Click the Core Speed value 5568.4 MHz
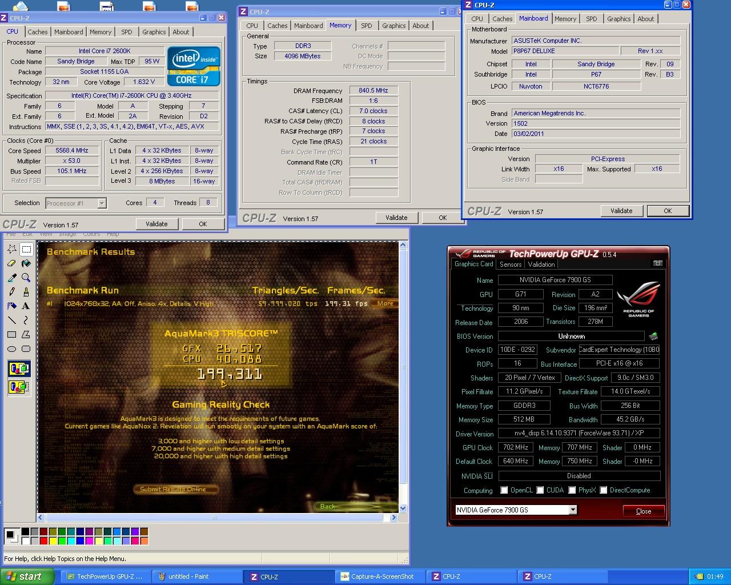Image resolution: width=731 pixels, height=585 pixels. [72, 151]
